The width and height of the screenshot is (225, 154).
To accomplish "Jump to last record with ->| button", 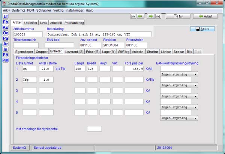I will coord(158,16).
